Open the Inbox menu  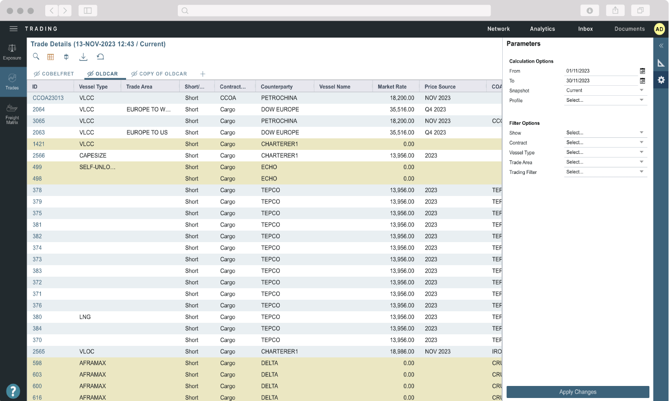pyautogui.click(x=586, y=29)
